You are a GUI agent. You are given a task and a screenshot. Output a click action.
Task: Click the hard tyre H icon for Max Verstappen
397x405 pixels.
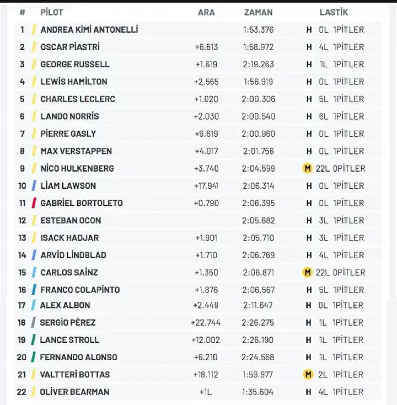point(309,151)
